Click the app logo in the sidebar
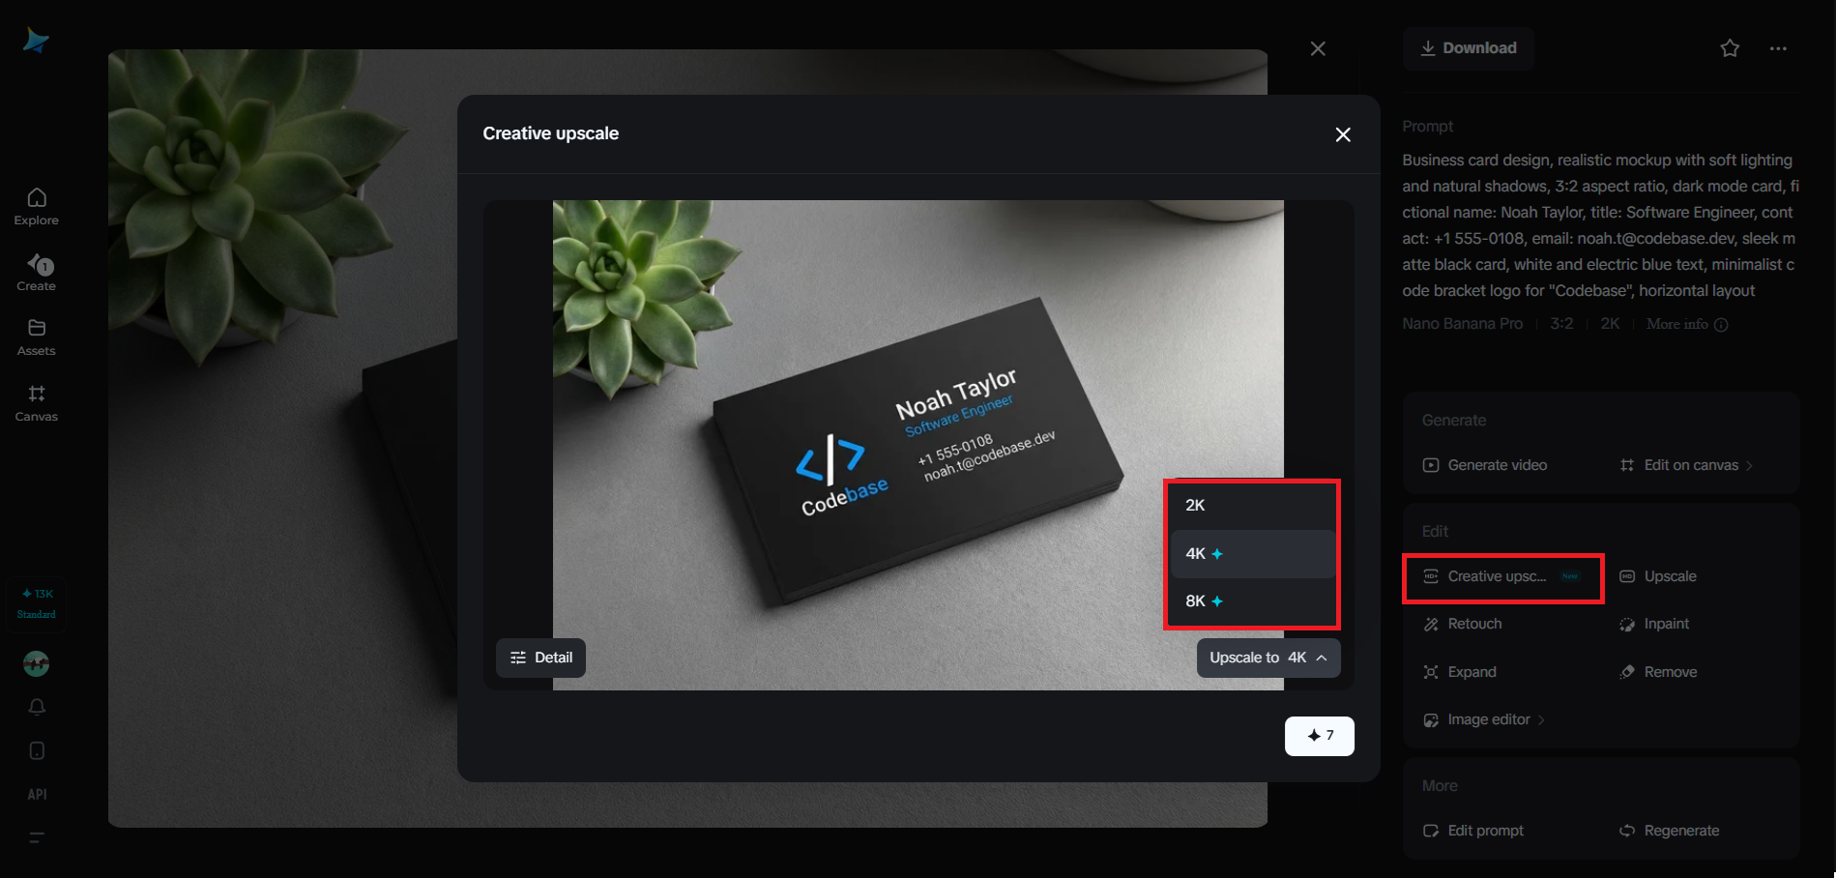1836x878 pixels. pos(36,41)
